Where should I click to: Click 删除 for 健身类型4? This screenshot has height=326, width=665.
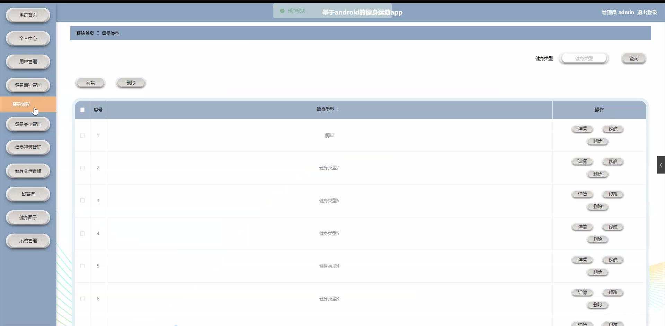(x=598, y=272)
